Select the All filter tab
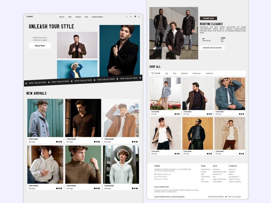271x203 pixels. (x=166, y=73)
